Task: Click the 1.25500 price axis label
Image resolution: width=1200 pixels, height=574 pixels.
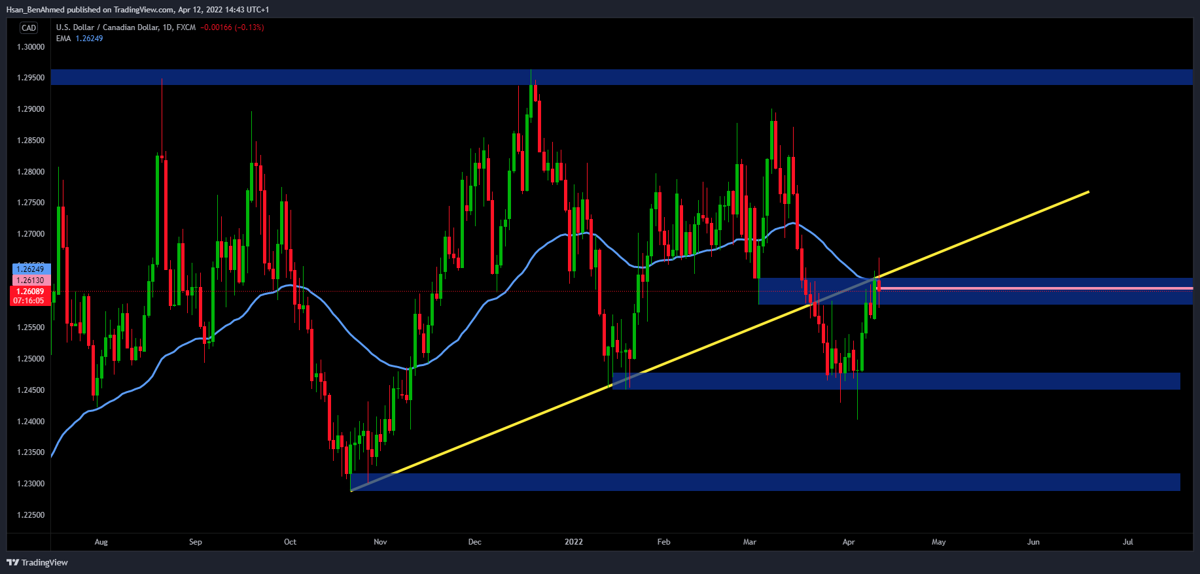Action: [x=31, y=328]
